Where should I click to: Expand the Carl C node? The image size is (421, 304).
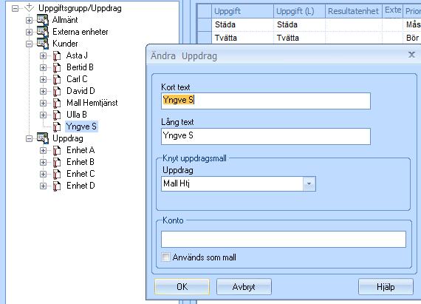[x=43, y=79]
